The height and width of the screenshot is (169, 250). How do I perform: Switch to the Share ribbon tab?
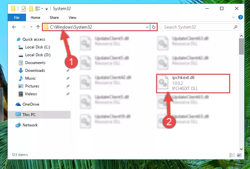pyautogui.click(x=54, y=18)
